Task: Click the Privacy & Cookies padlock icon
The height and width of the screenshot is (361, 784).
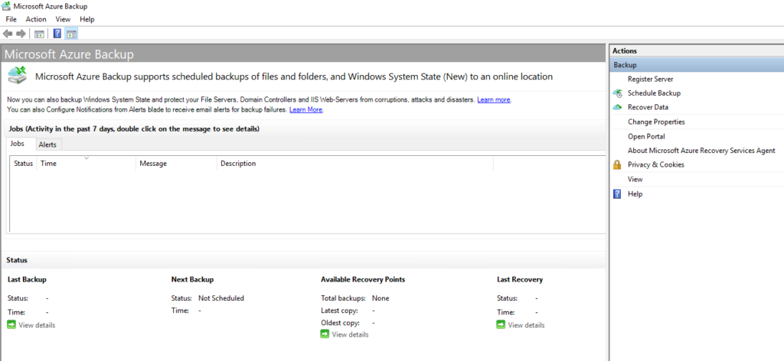Action: tap(618, 164)
